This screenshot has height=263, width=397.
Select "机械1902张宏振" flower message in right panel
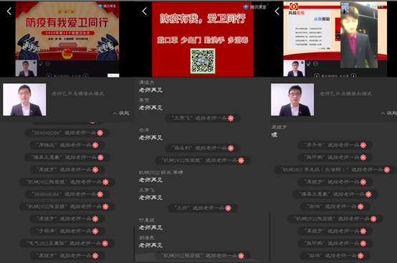(335, 219)
